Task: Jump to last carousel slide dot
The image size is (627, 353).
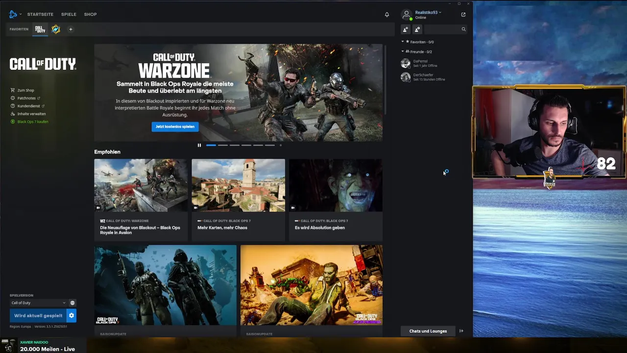Action: tap(281, 145)
